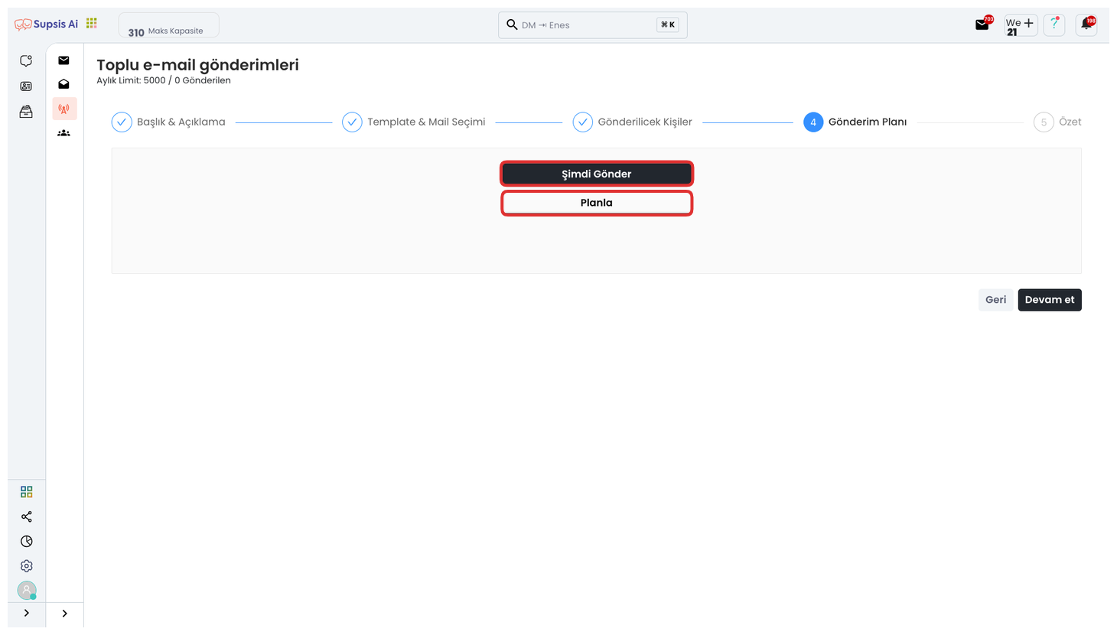Open the opened envelope mail icon
1117x635 pixels.
coord(64,84)
